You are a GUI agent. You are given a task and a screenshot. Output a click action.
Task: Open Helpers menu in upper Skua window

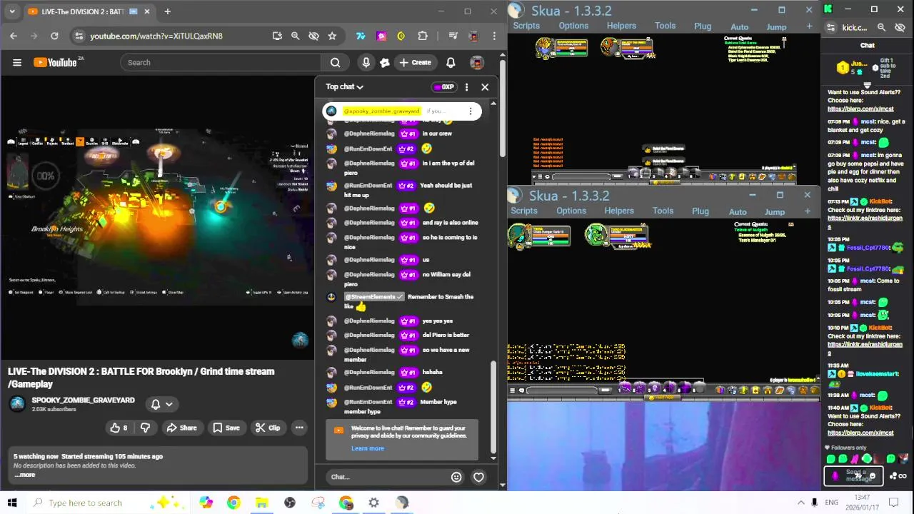(x=621, y=26)
